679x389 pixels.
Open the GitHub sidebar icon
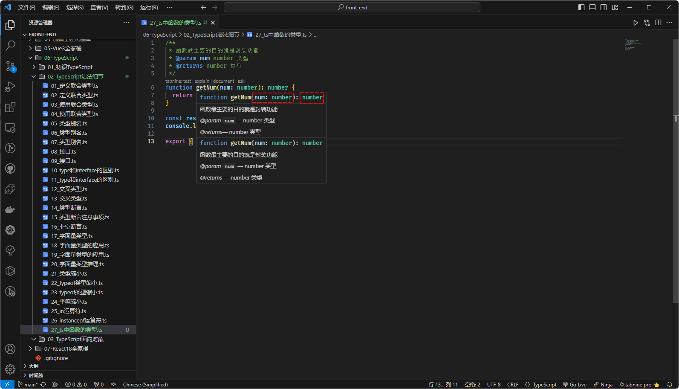point(10,168)
